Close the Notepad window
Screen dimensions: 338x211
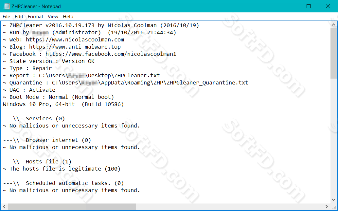[328, 6]
